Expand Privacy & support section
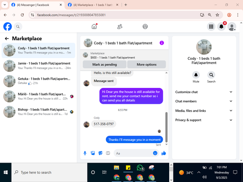243x182 pixels. 204,120
